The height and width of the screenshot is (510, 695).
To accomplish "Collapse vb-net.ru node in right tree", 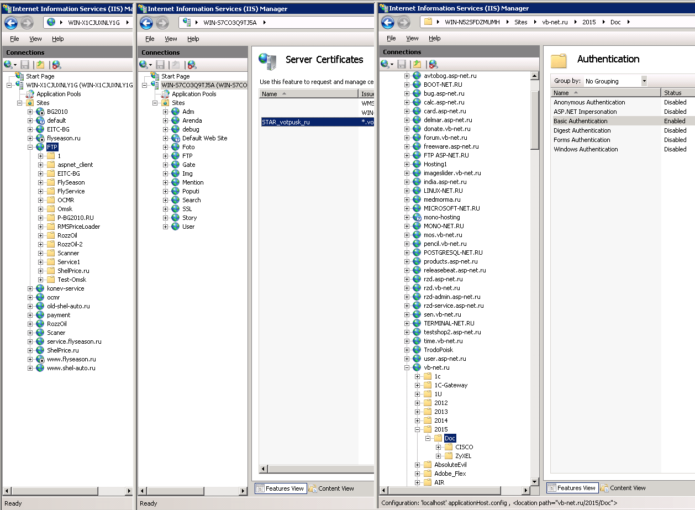I will click(407, 367).
